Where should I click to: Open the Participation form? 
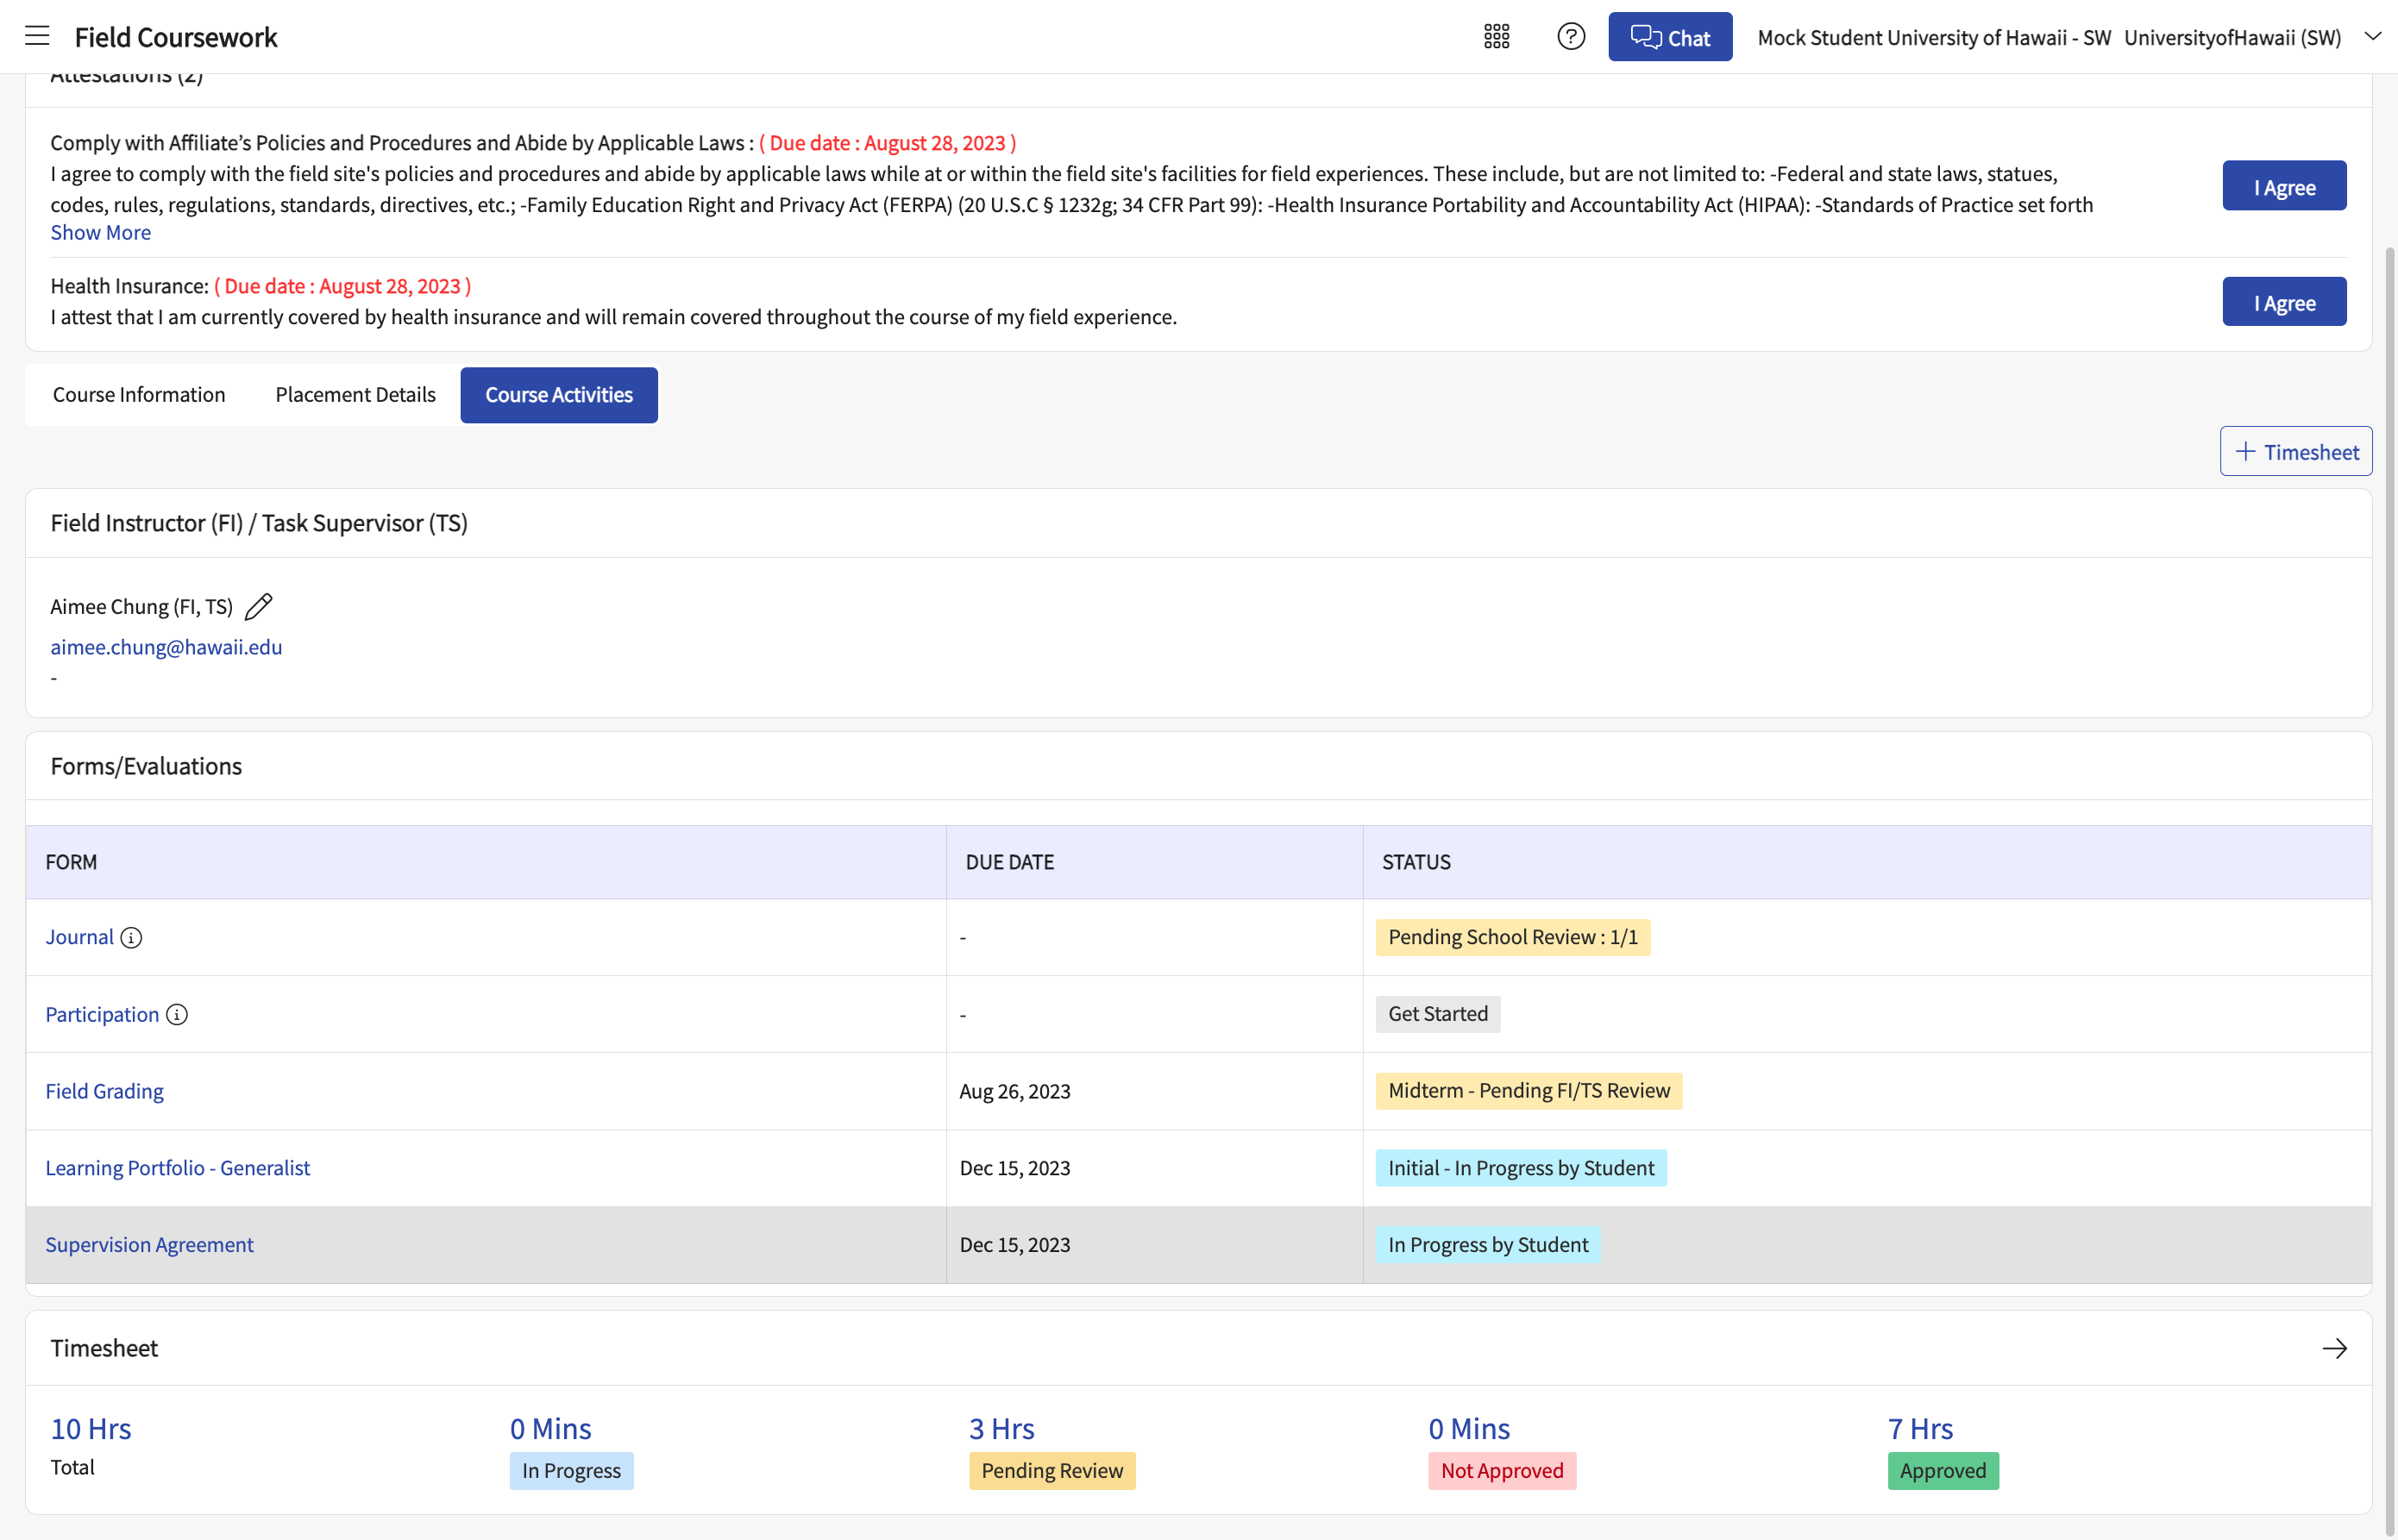pos(102,1015)
